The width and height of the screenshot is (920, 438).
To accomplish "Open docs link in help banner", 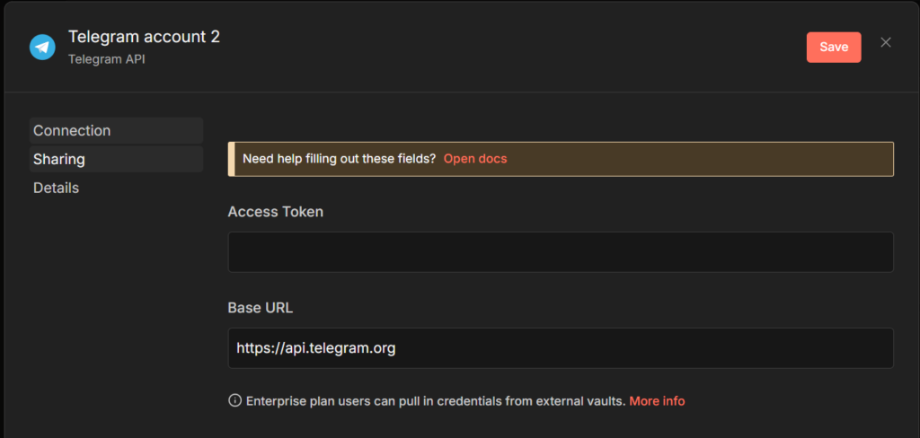I will (474, 159).
